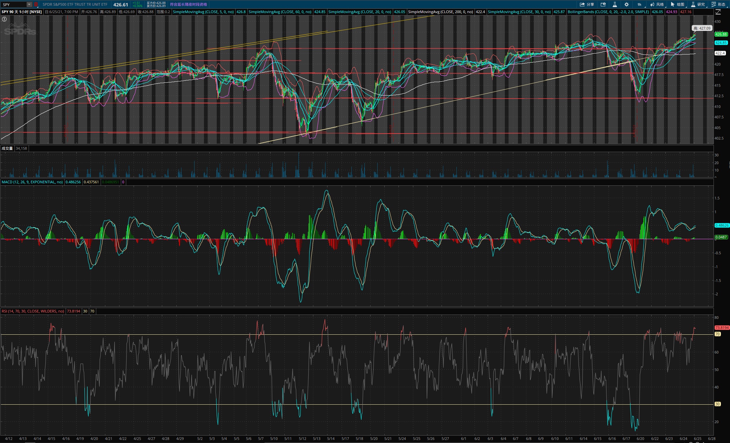The image size is (730, 443).
Task: Click the white 422.4 price axis tag
Action: 720,53
